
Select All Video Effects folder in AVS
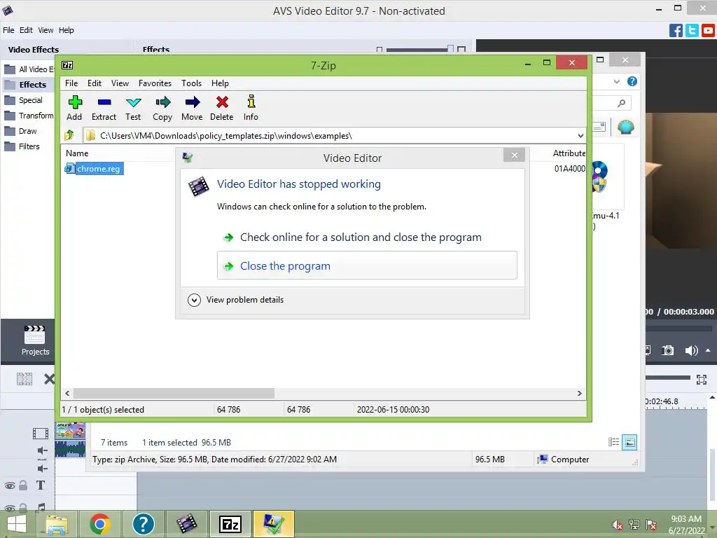[x=28, y=69]
